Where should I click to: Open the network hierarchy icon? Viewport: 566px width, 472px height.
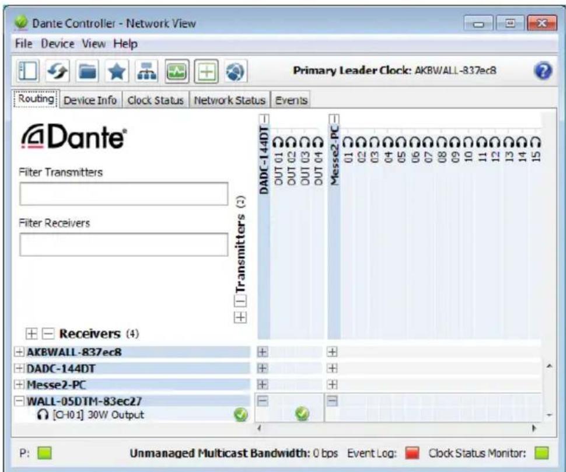pos(146,71)
